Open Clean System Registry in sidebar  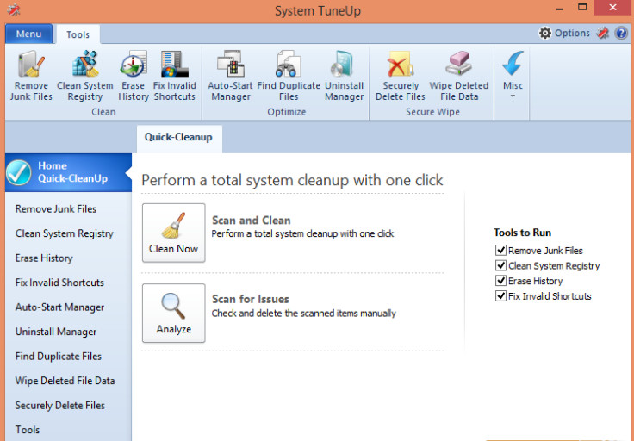pyautogui.click(x=65, y=233)
